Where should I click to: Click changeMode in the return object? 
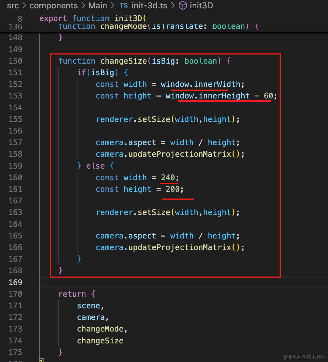coord(100,329)
